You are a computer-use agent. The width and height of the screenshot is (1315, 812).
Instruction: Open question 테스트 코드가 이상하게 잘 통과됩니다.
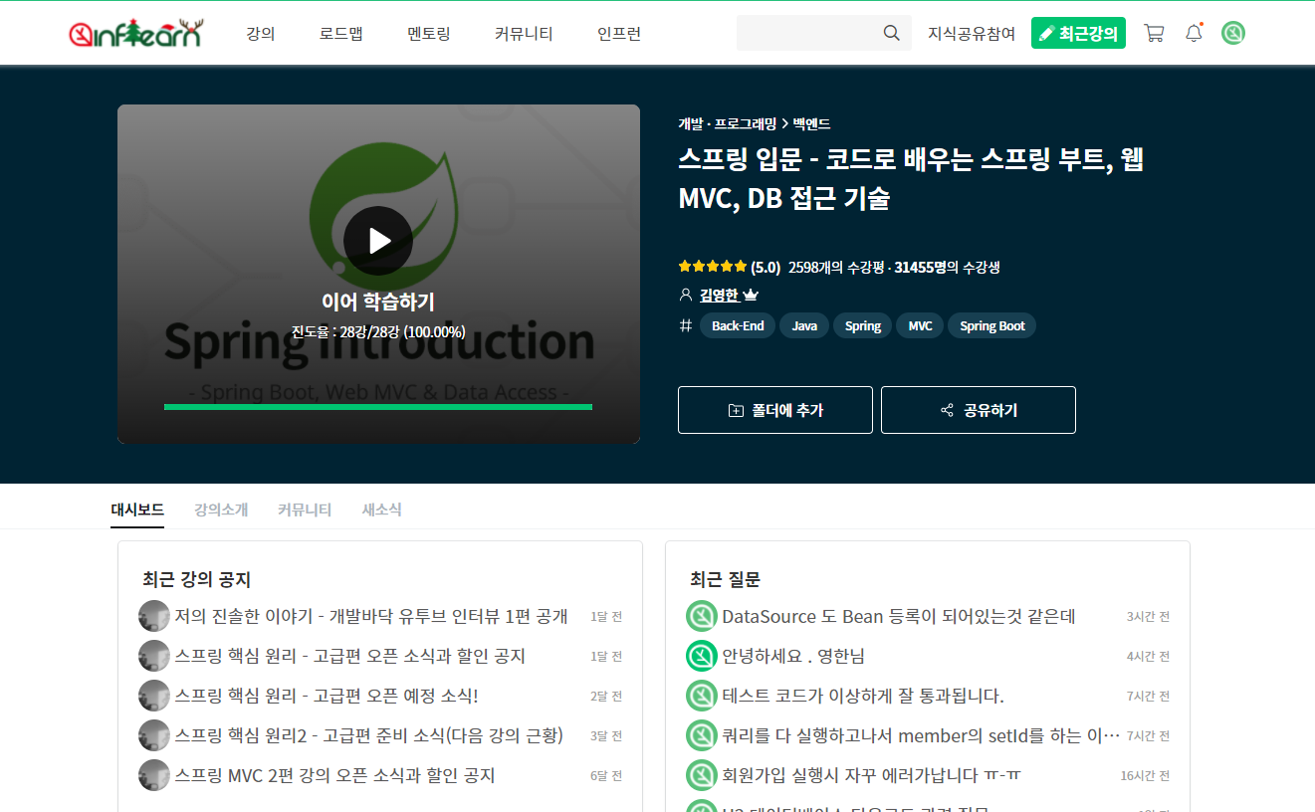click(863, 696)
